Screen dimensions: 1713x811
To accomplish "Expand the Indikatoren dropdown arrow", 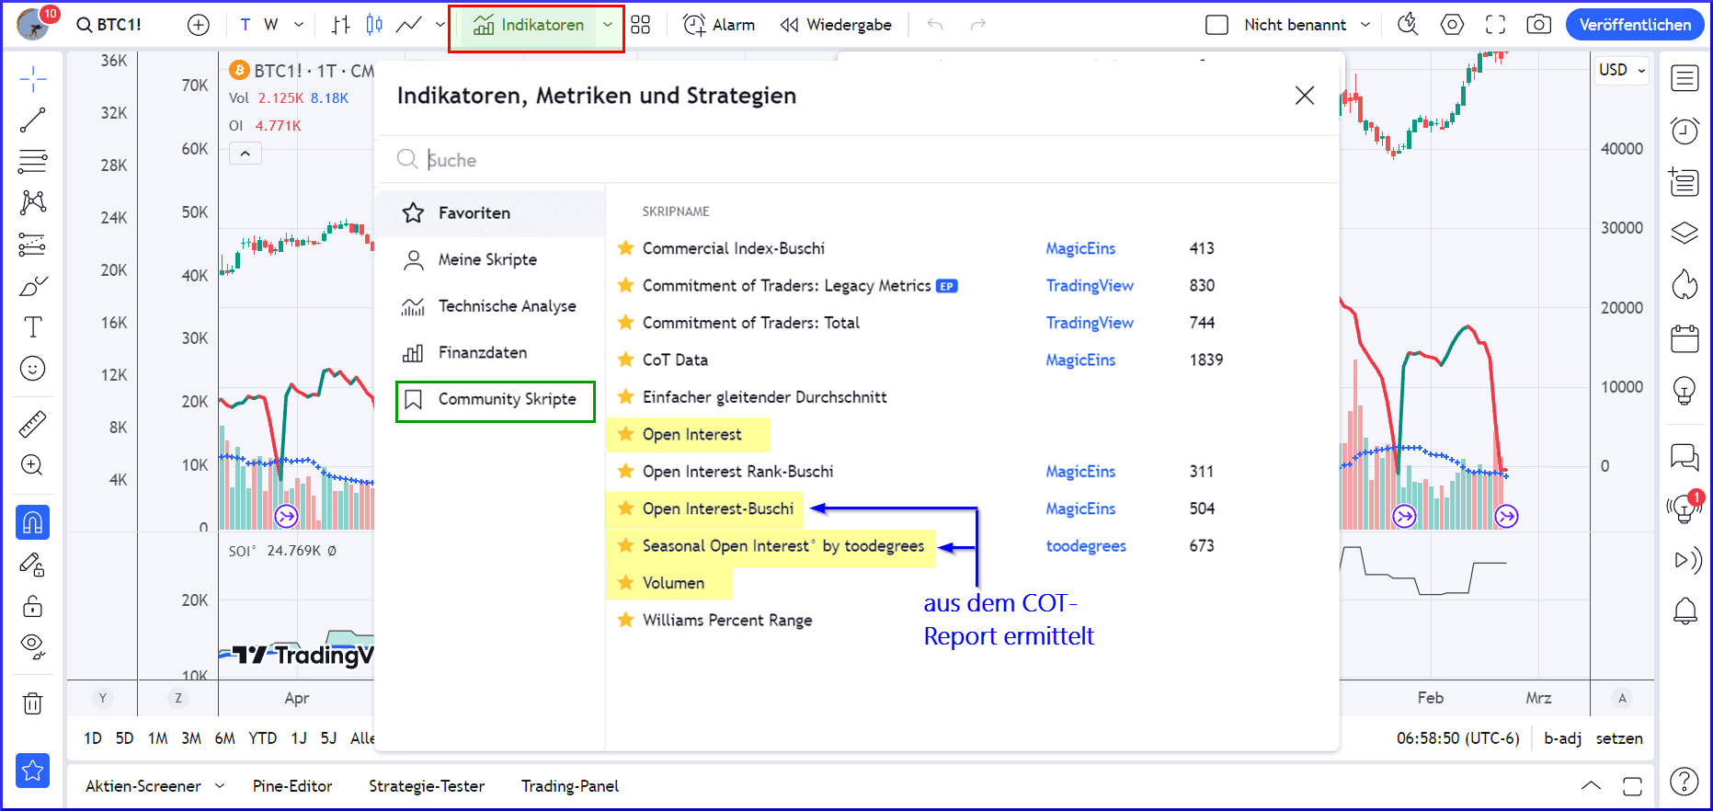I will [x=608, y=25].
